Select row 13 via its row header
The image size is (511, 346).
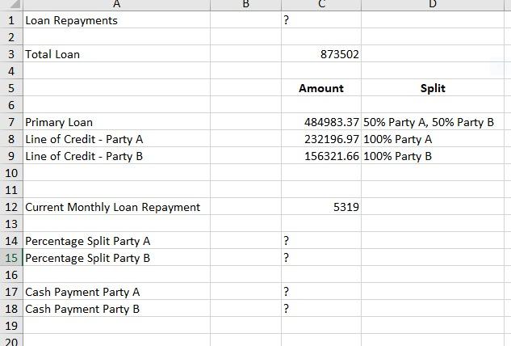point(11,224)
